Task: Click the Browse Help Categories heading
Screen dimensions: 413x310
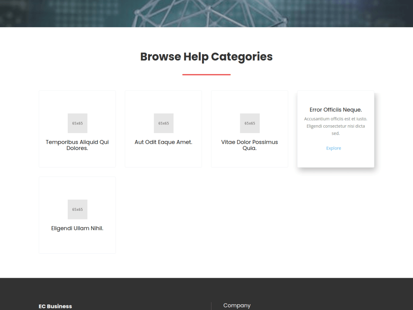Action: tap(206, 57)
